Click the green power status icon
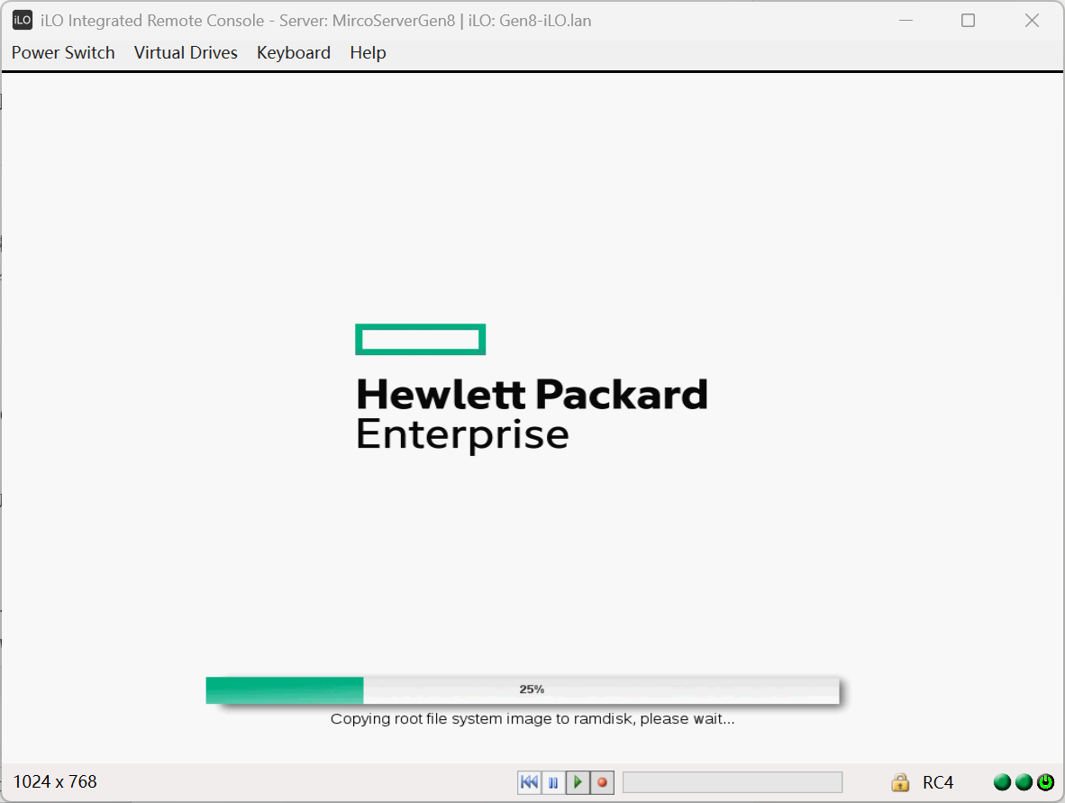 click(x=1045, y=782)
